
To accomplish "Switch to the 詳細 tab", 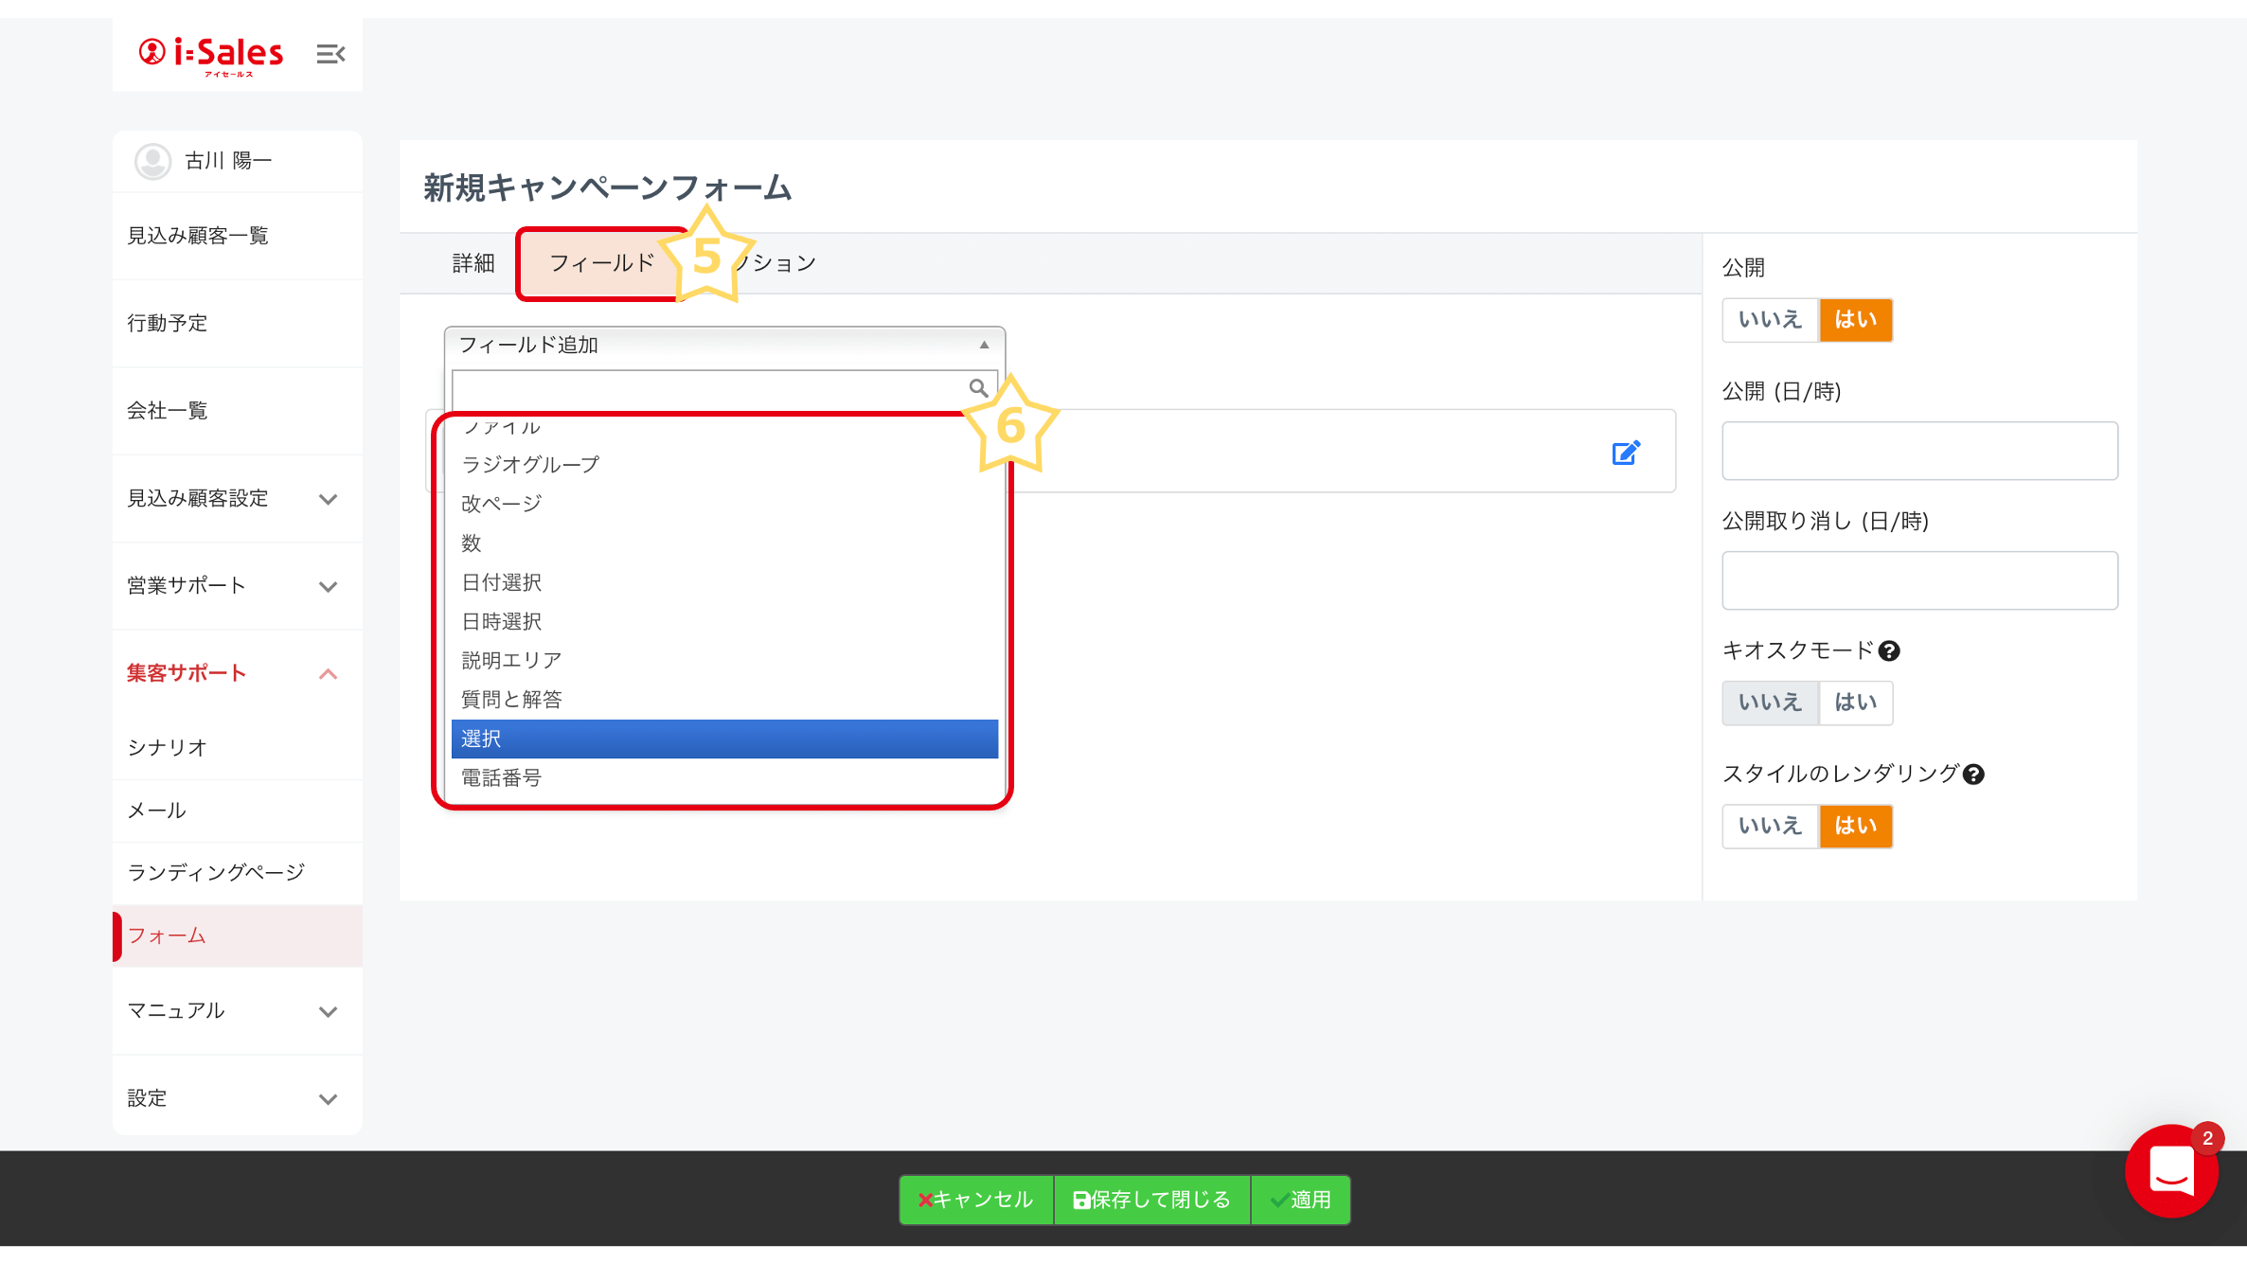I will [x=473, y=263].
